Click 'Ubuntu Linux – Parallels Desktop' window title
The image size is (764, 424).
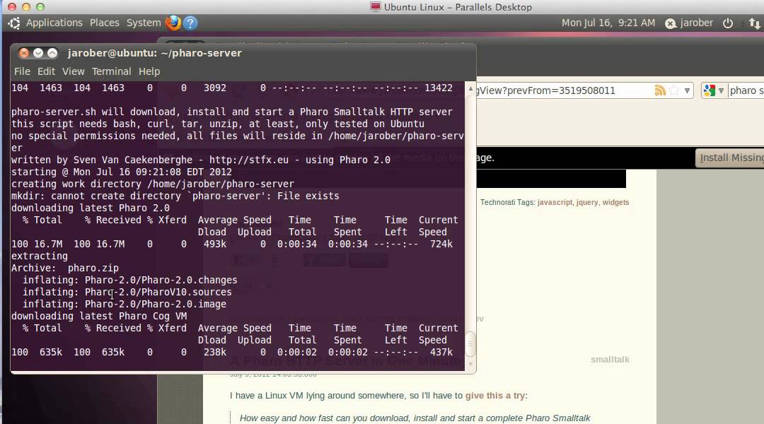click(x=457, y=7)
